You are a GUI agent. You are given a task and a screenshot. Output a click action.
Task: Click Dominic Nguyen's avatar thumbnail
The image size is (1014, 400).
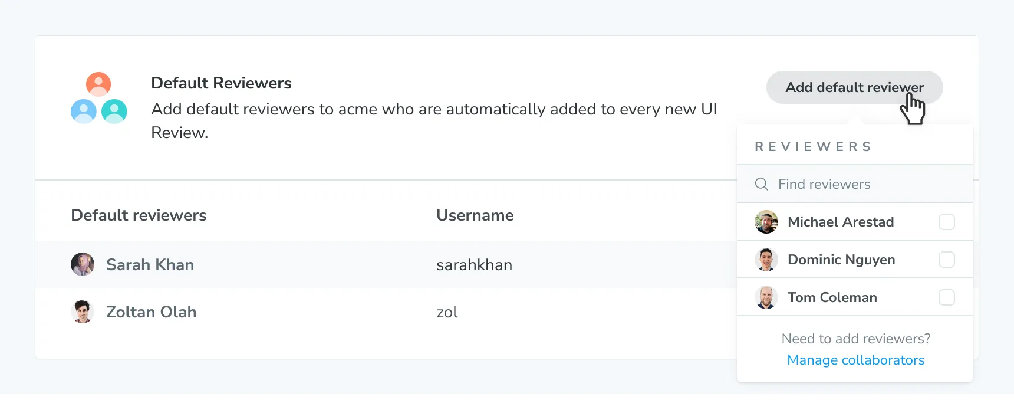tap(766, 260)
